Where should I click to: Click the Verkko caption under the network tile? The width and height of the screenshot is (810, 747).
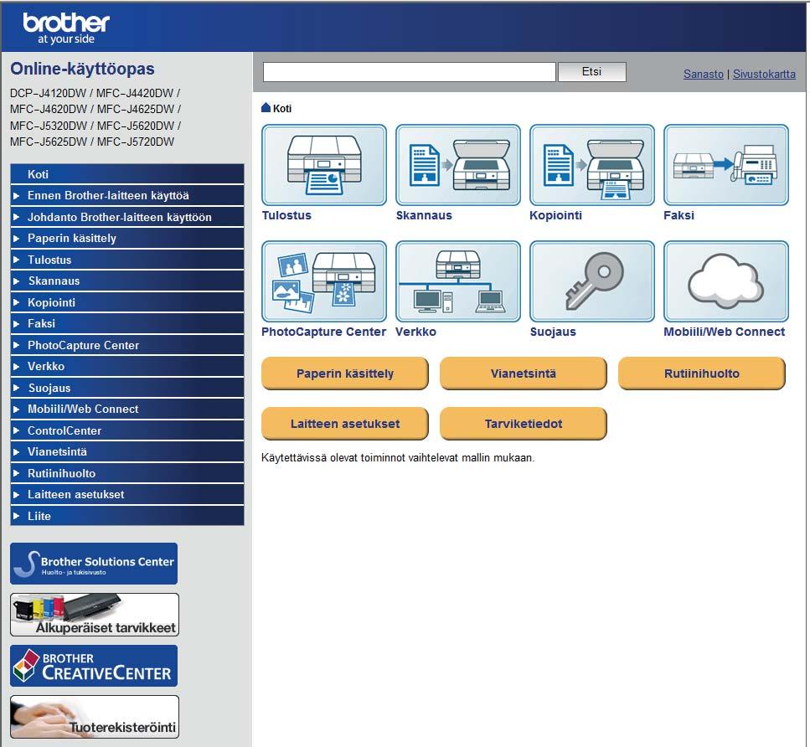(415, 332)
